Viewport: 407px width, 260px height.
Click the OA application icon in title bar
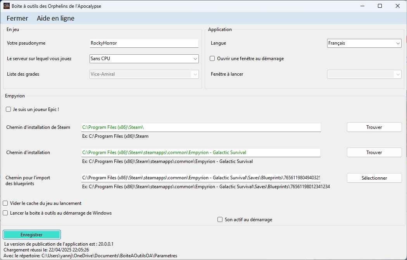(x=7, y=6)
